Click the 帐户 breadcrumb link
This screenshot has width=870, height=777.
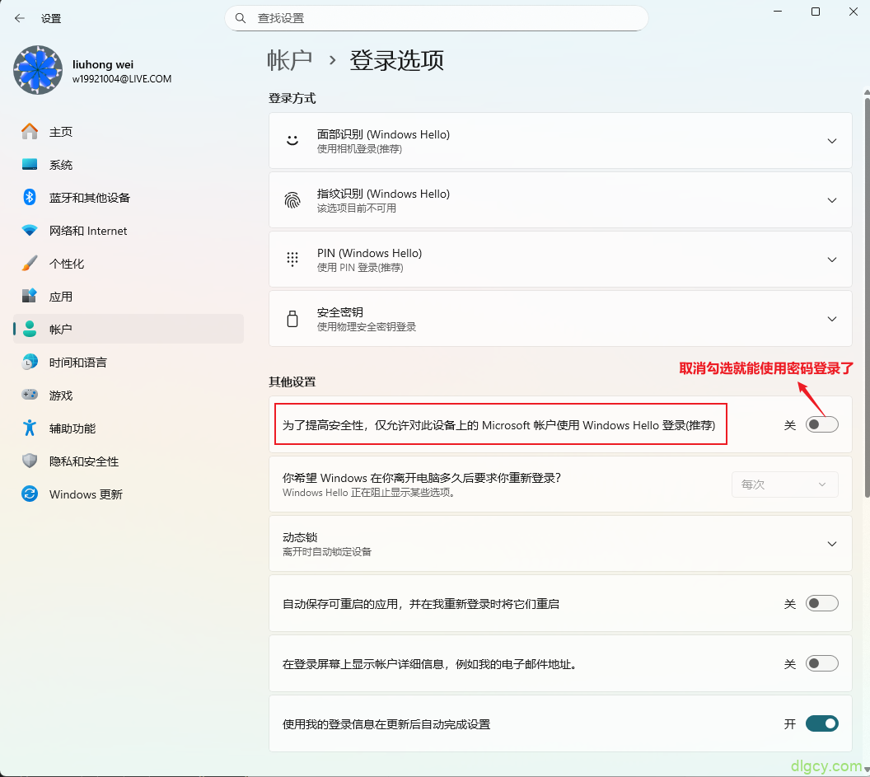289,60
